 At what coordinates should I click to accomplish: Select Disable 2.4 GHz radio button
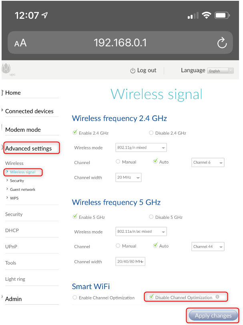(x=151, y=133)
